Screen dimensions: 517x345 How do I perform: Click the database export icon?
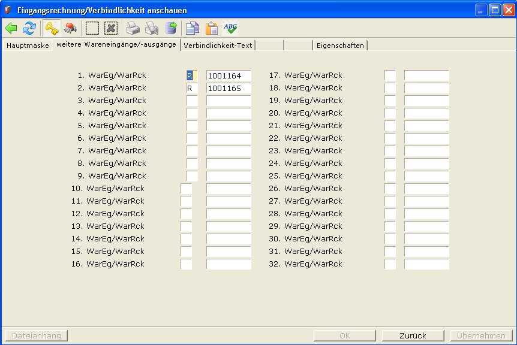(171, 28)
